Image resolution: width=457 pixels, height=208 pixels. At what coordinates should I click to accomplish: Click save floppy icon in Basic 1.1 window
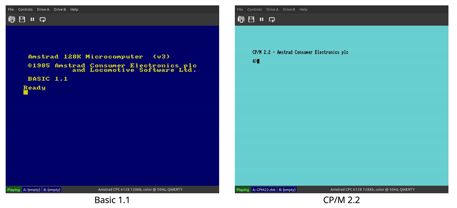pos(22,19)
